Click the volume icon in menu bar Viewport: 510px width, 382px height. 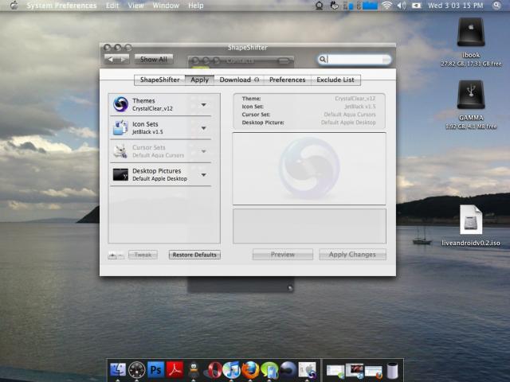[402, 6]
